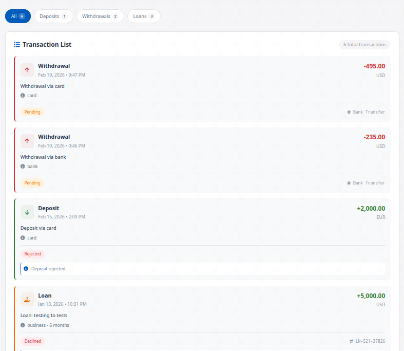Click the 'Feb 19, 2026 • 9:47 PM' timestamp
This screenshot has height=351, width=404.
click(62, 75)
